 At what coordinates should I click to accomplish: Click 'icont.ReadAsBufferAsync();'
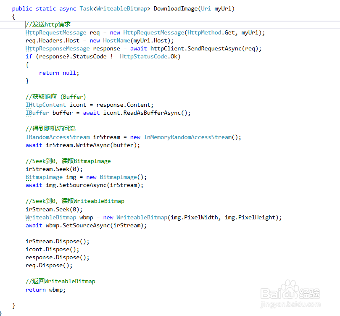[147, 113]
